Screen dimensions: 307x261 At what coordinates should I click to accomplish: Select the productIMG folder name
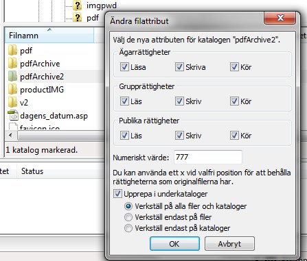(42, 90)
